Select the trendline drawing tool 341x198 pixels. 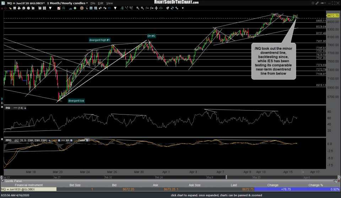click(x=126, y=8)
